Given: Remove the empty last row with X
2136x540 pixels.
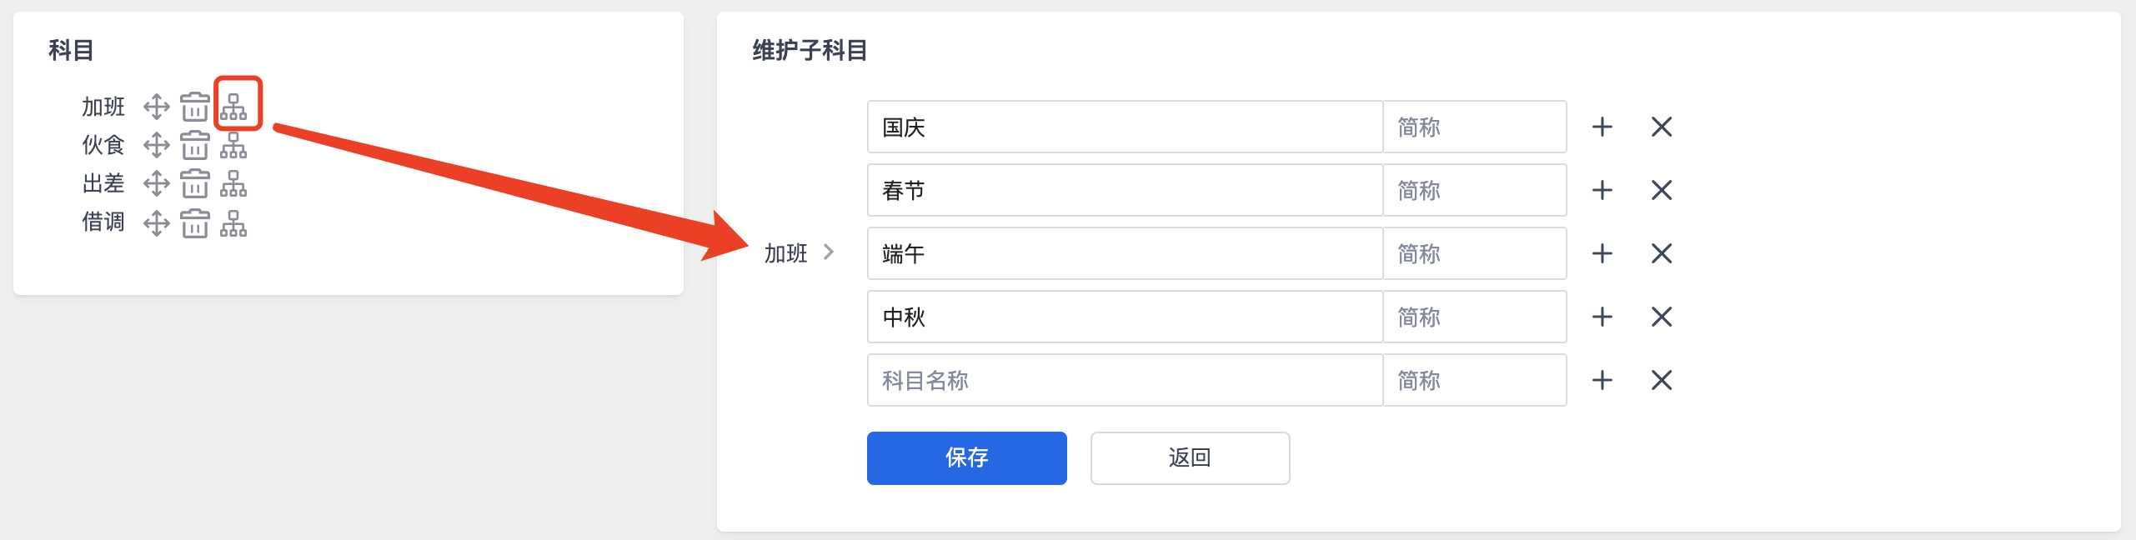Looking at the screenshot, I should point(1661,380).
